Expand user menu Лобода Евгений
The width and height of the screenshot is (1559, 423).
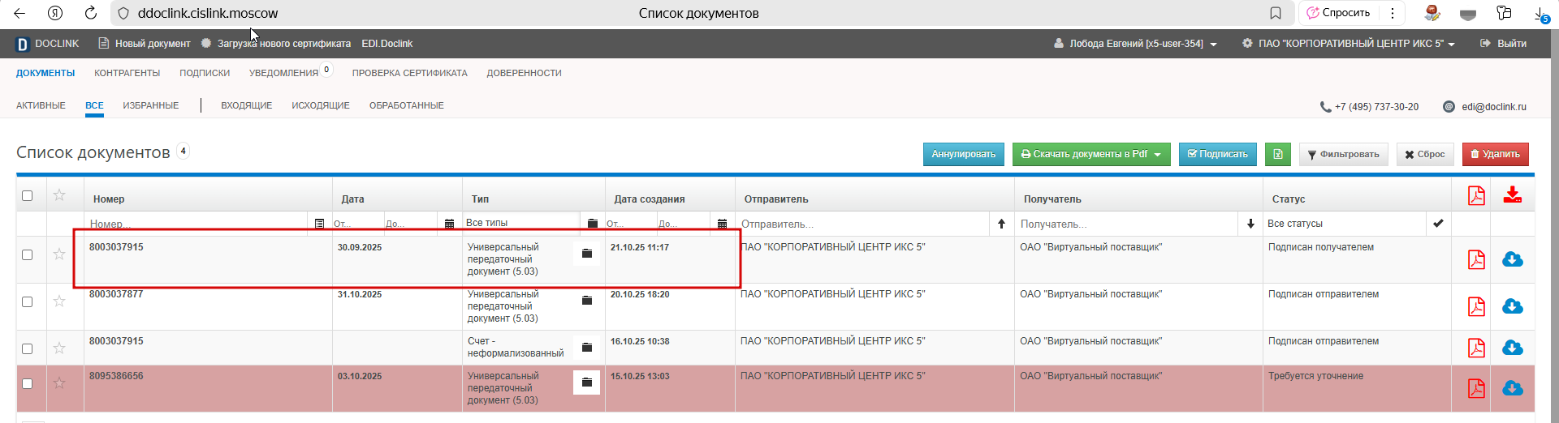[1135, 44]
